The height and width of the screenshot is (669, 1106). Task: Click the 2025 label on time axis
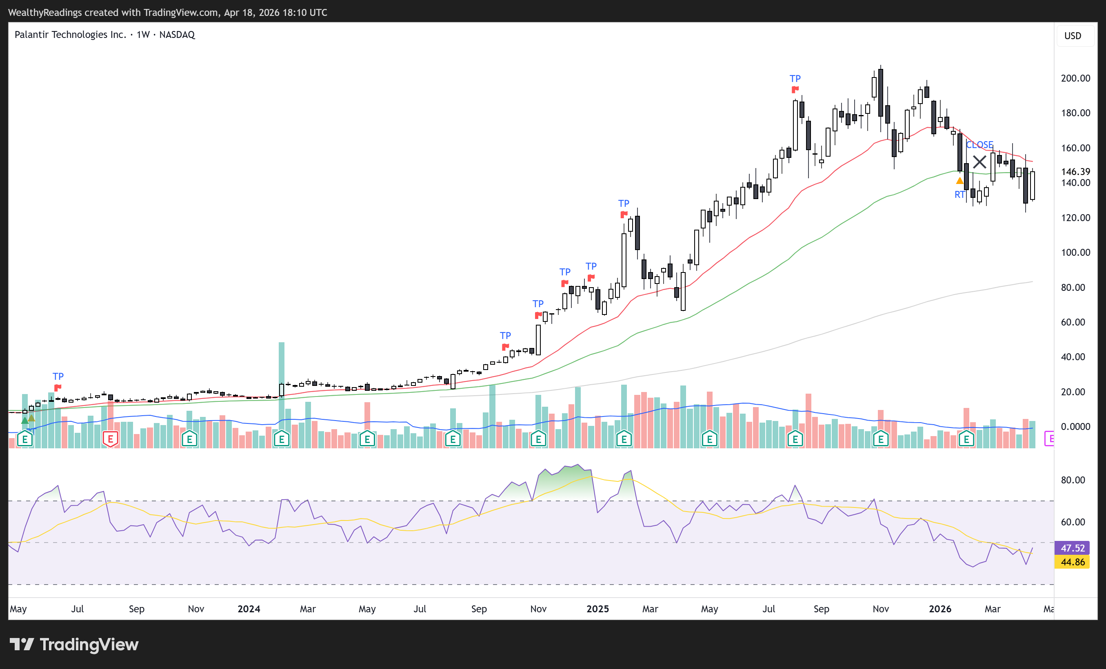597,609
